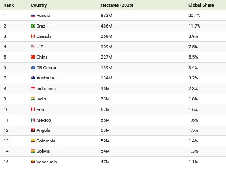Click the Venezuela flag icon
The width and height of the screenshot is (226, 170).
click(33, 162)
